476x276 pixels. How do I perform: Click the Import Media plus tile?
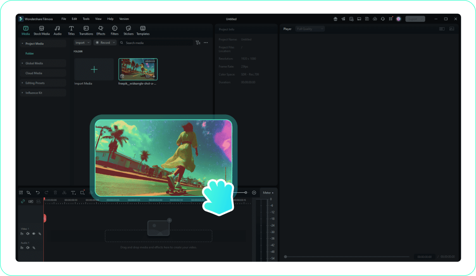click(94, 69)
